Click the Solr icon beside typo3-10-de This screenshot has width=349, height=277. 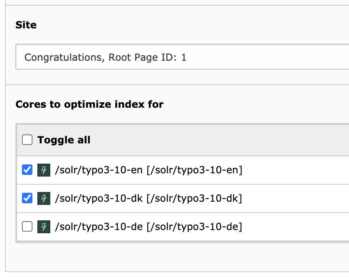[43, 227]
